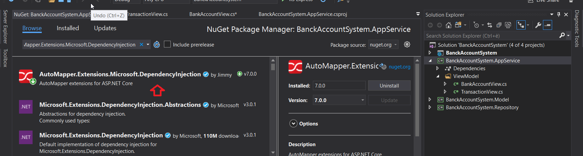The image size is (583, 156).
Task: Click the Auto Hide pin icon
Action: point(559,15)
